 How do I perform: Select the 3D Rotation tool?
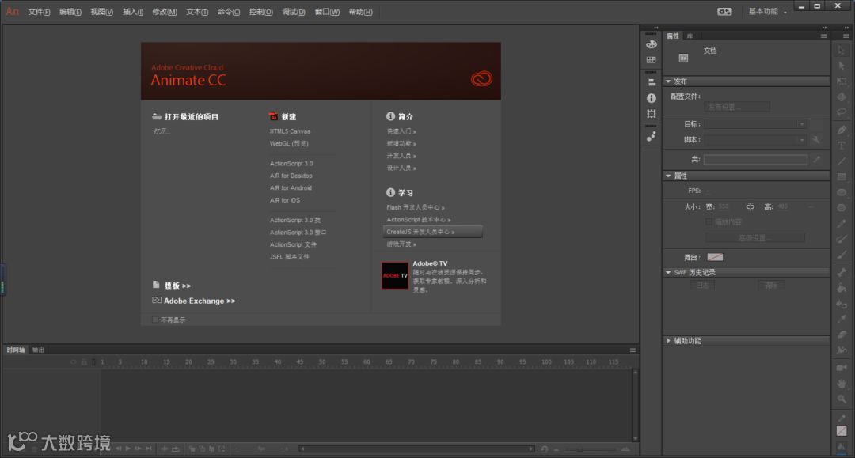click(842, 97)
